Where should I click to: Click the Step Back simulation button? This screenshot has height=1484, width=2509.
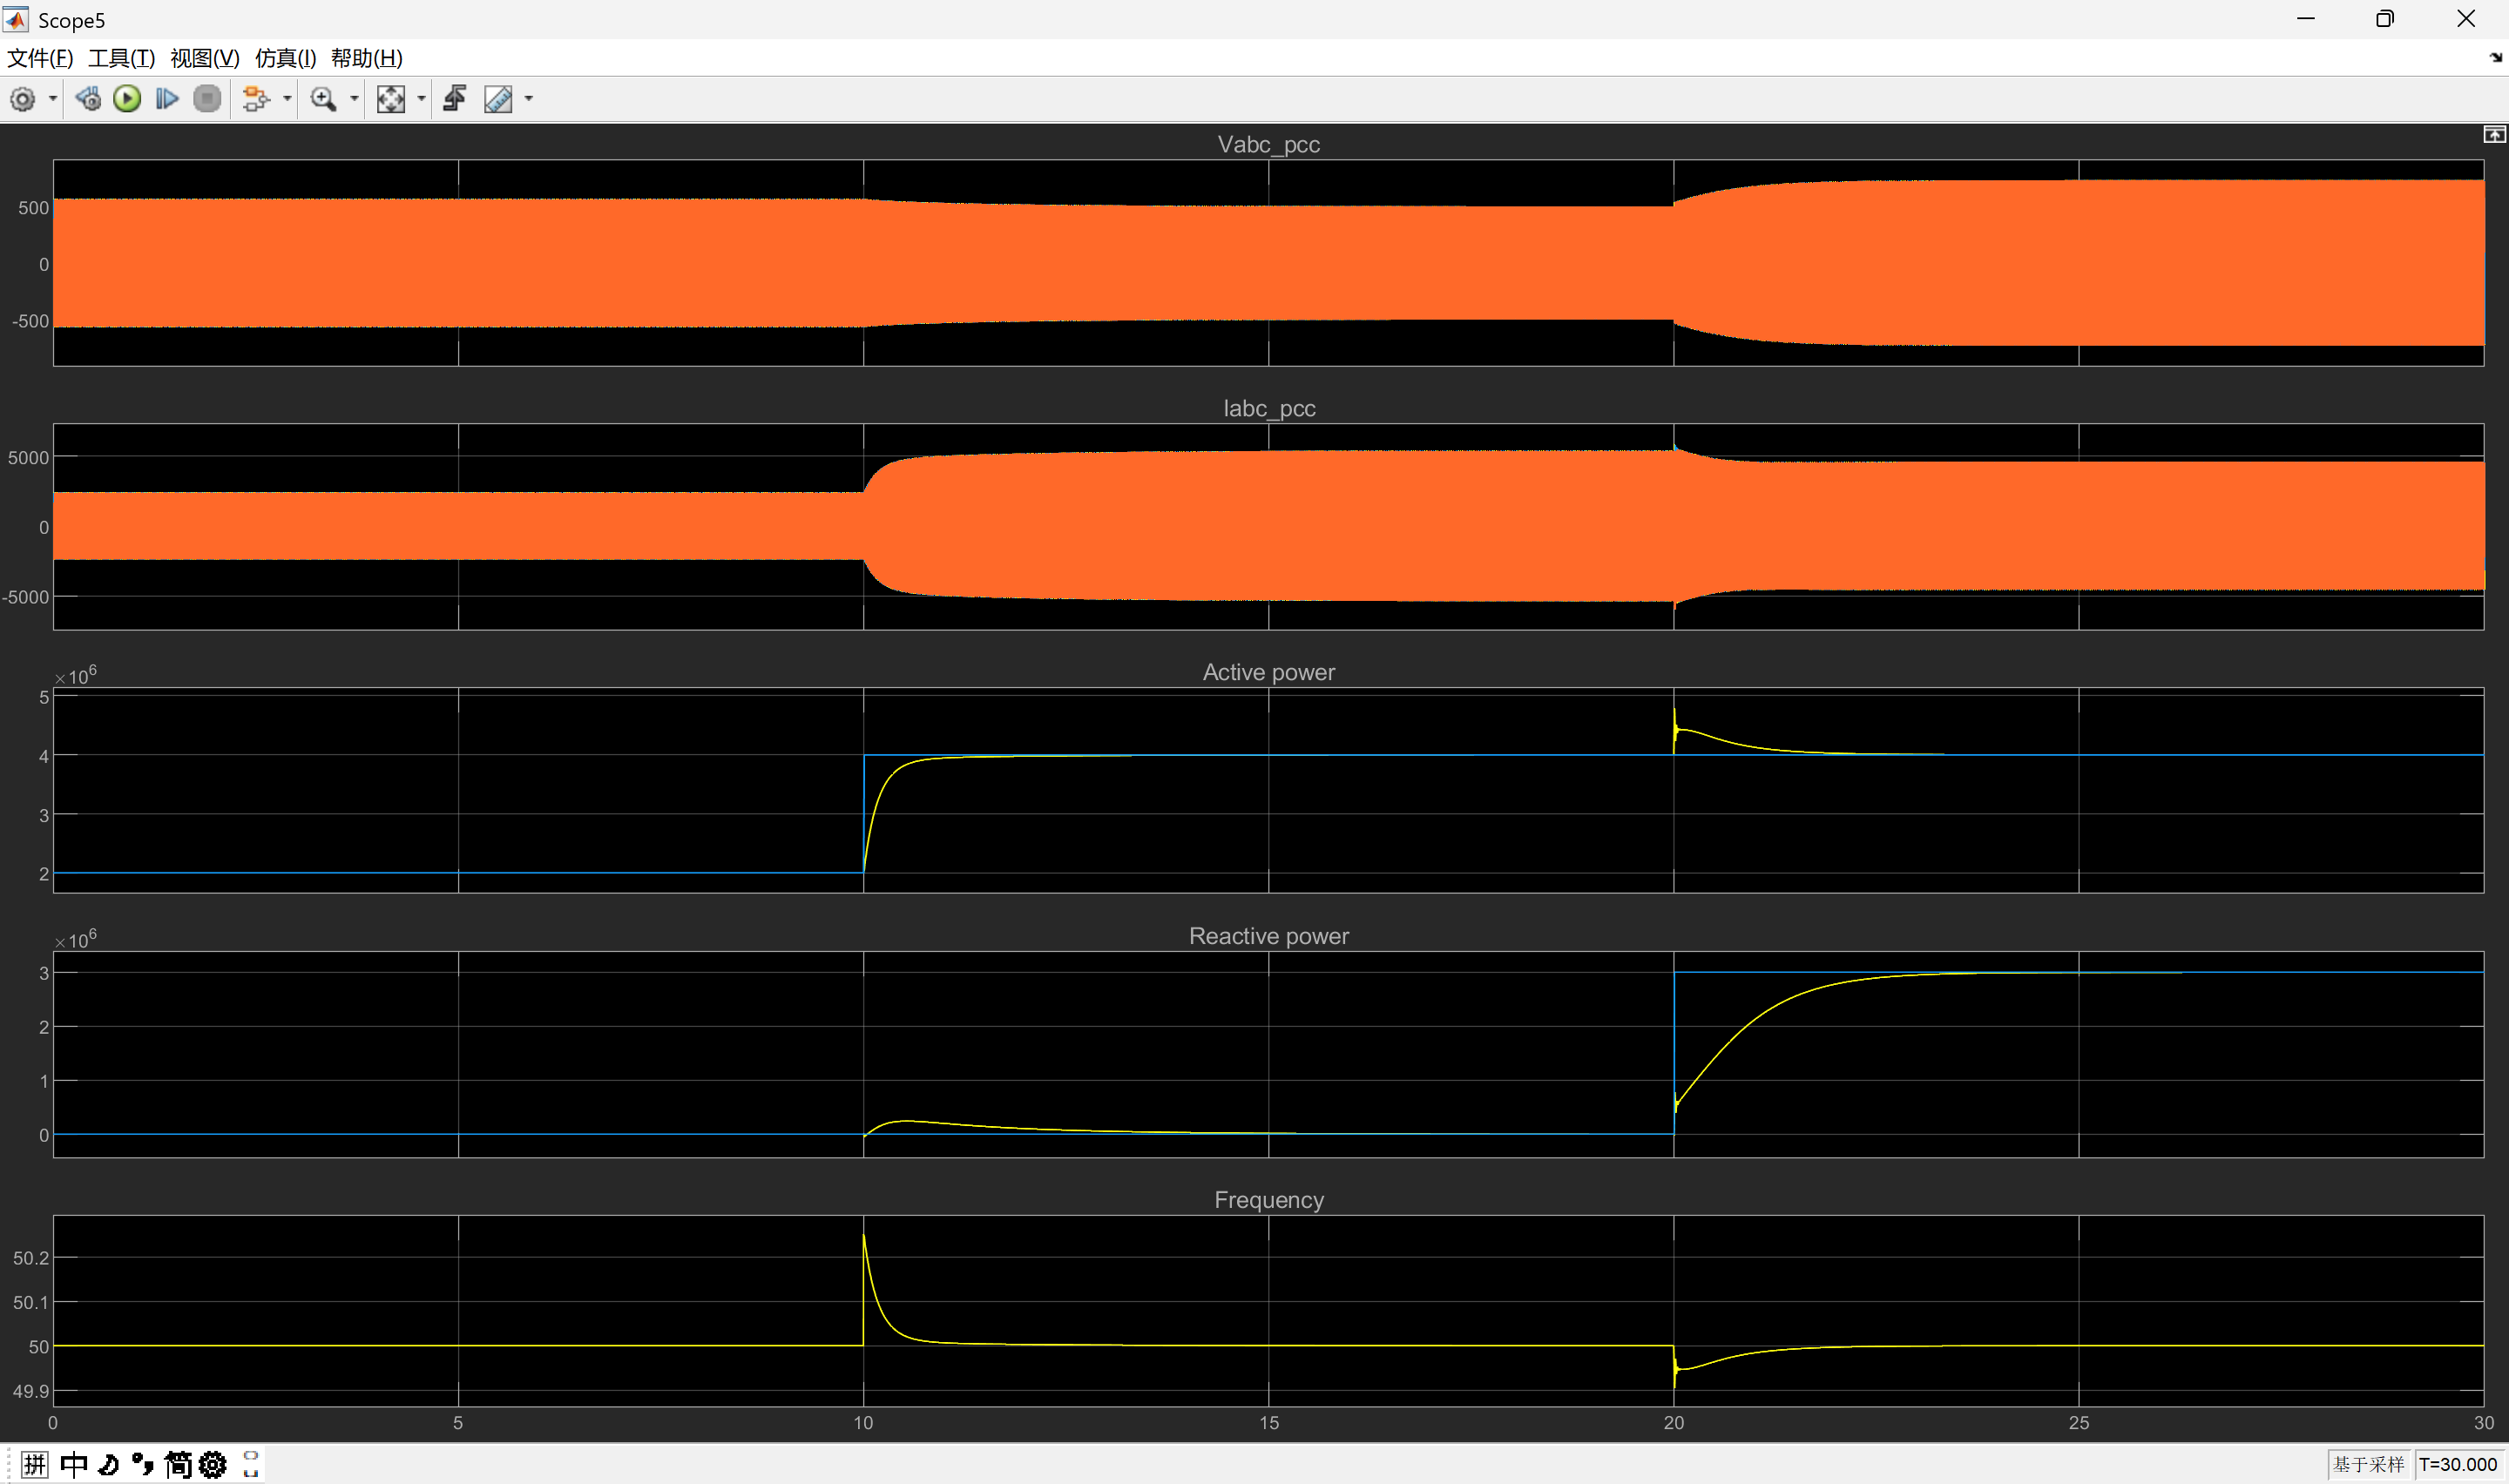(88, 99)
